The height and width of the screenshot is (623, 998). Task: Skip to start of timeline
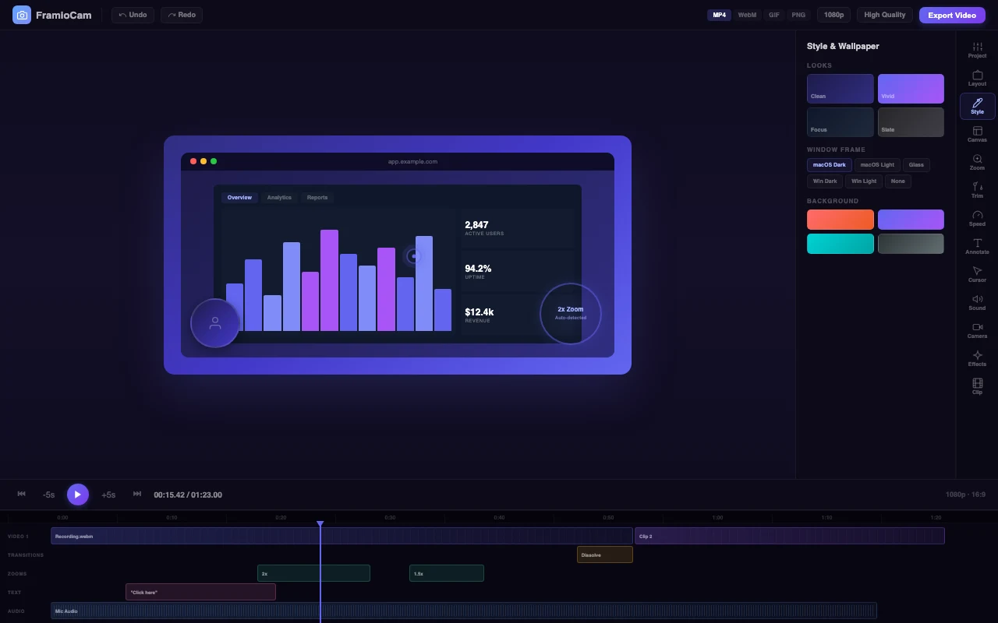(21, 494)
